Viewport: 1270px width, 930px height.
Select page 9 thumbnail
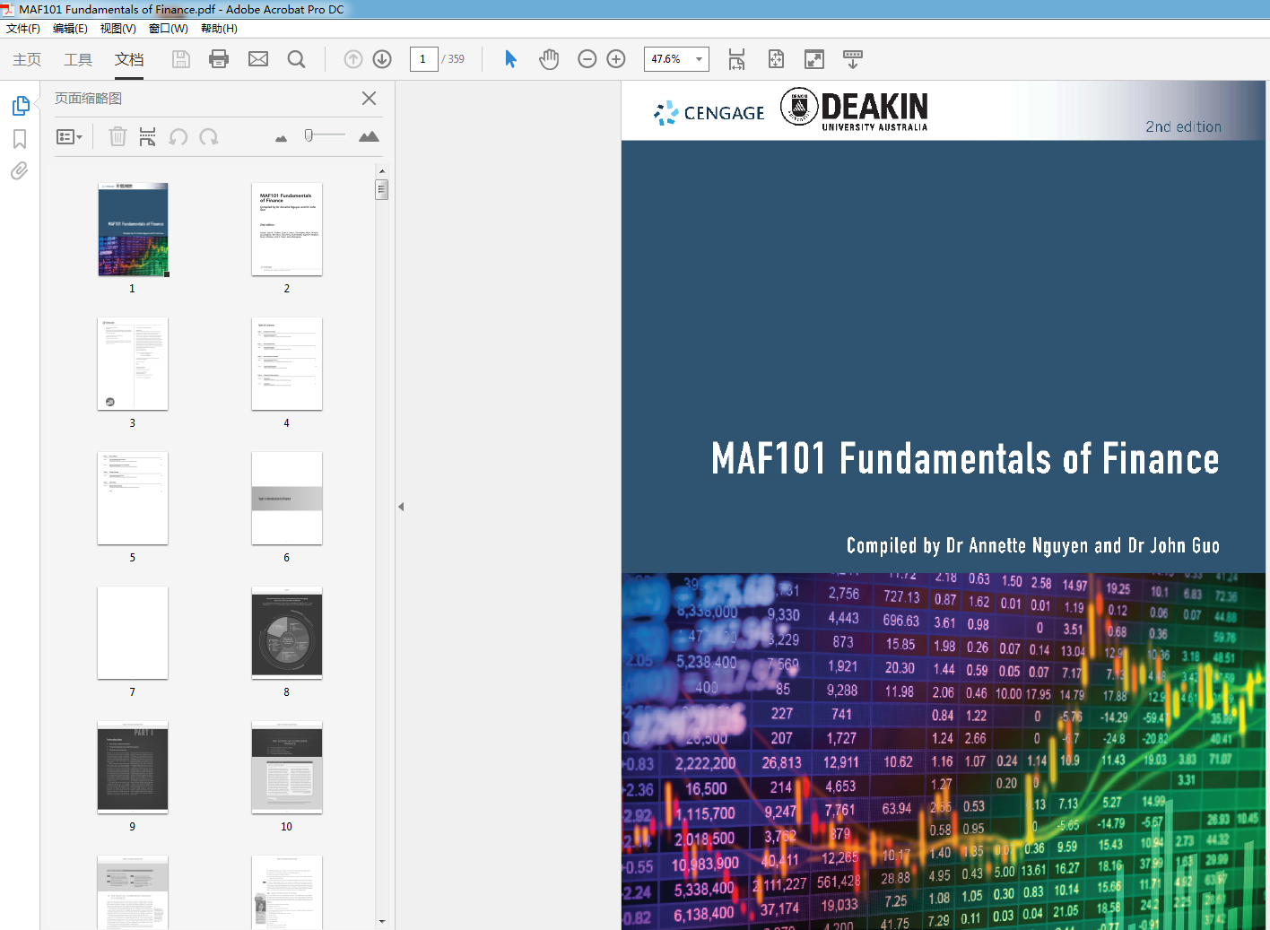coord(133,768)
